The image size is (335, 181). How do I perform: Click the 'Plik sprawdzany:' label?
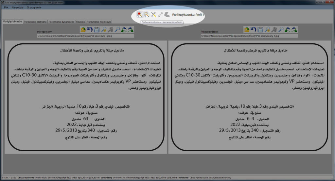[209, 32]
